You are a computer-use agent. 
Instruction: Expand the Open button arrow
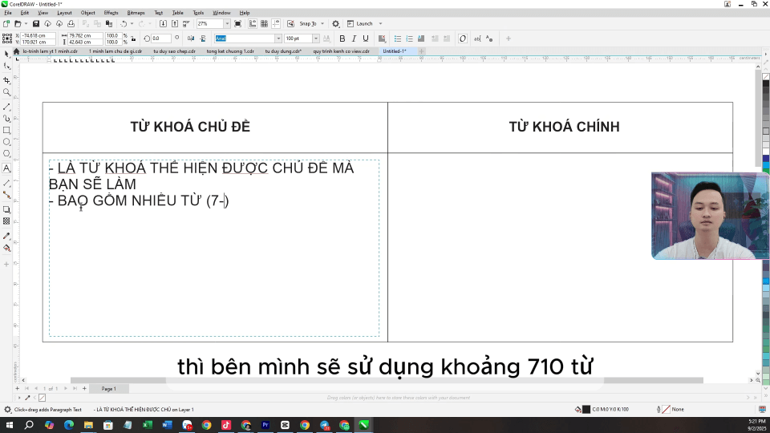(x=26, y=23)
